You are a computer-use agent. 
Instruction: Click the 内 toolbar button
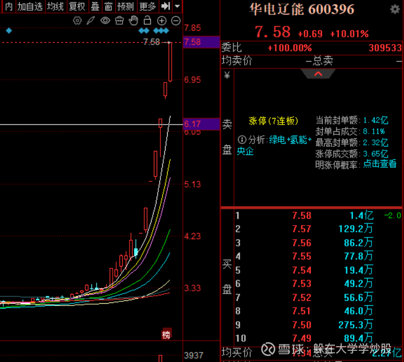9,6
